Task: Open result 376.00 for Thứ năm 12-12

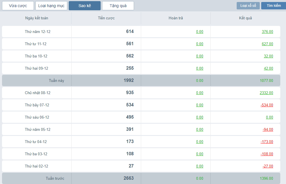Action: coord(267,32)
